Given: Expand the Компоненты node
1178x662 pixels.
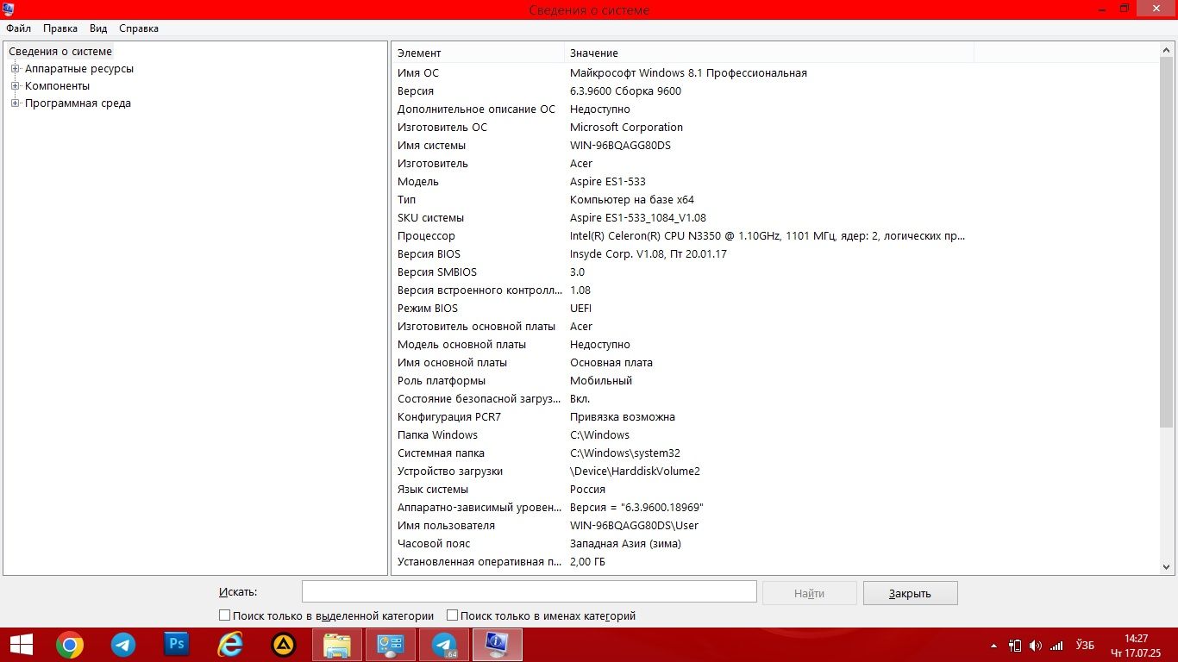Looking at the screenshot, I should [x=15, y=86].
